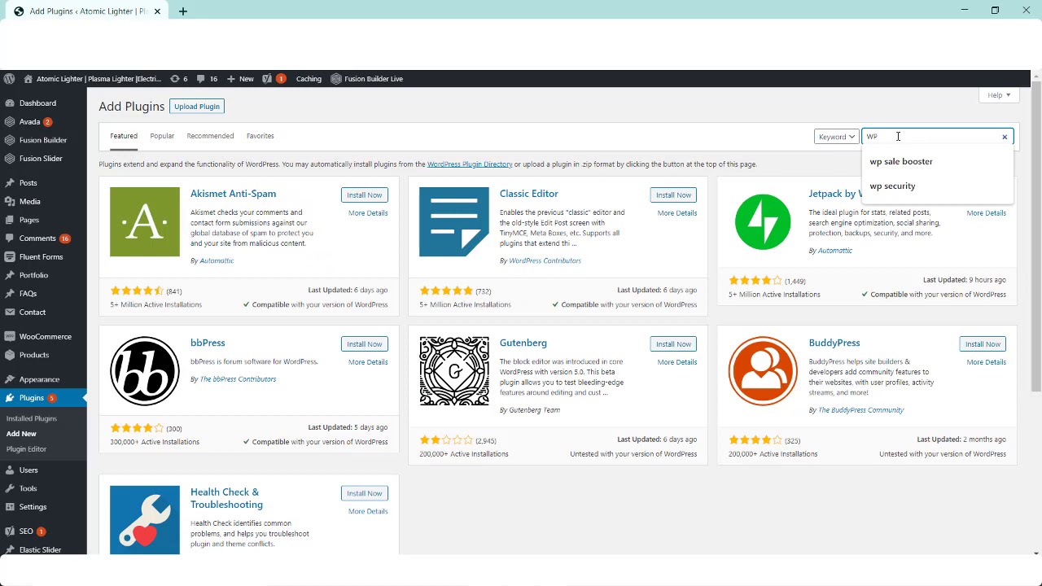Screen dimensions: 1042x586
Task: Open Comments in the sidebar
Action: click(37, 238)
